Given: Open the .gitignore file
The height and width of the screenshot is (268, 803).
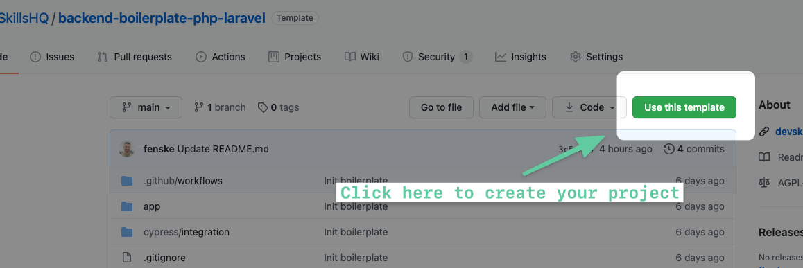Looking at the screenshot, I should pos(164,258).
